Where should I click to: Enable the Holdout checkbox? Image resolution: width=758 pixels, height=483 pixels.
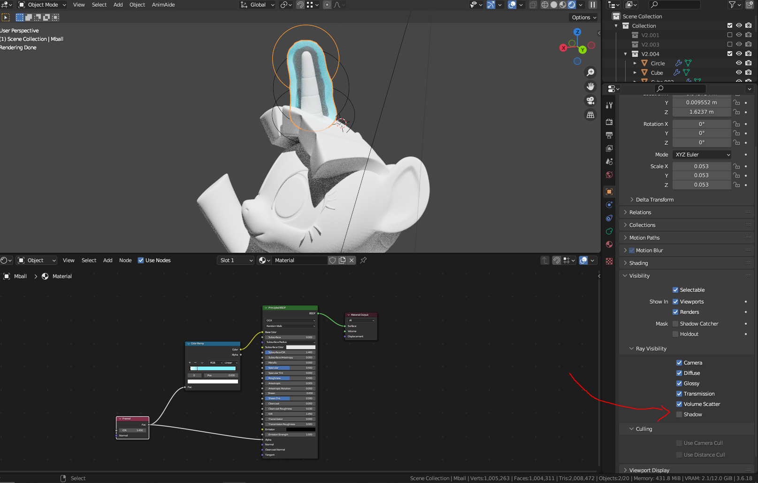coord(675,334)
